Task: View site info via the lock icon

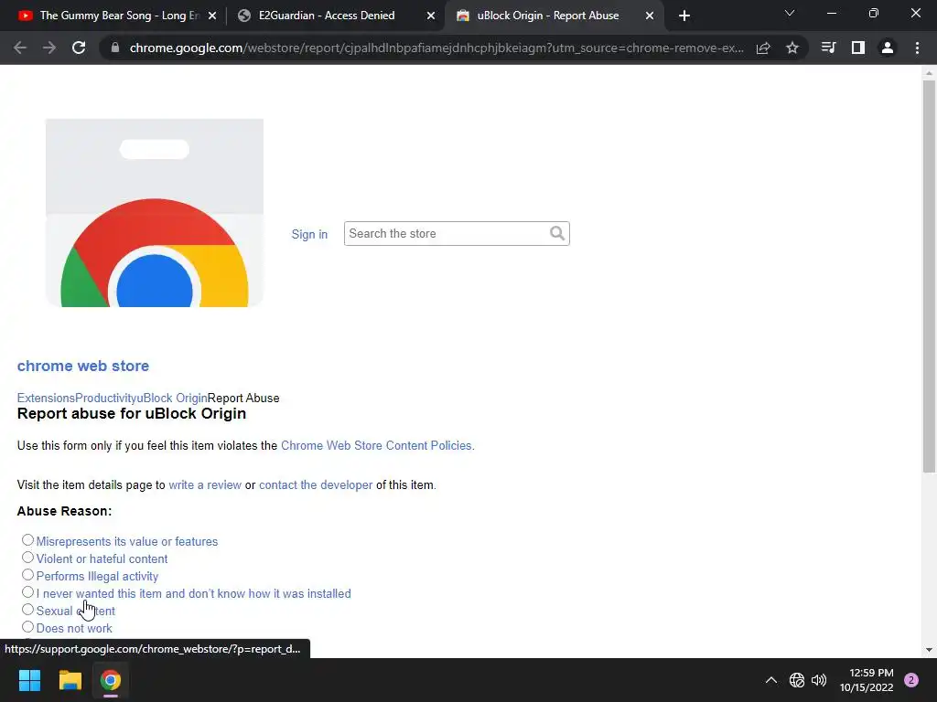Action: 115,48
